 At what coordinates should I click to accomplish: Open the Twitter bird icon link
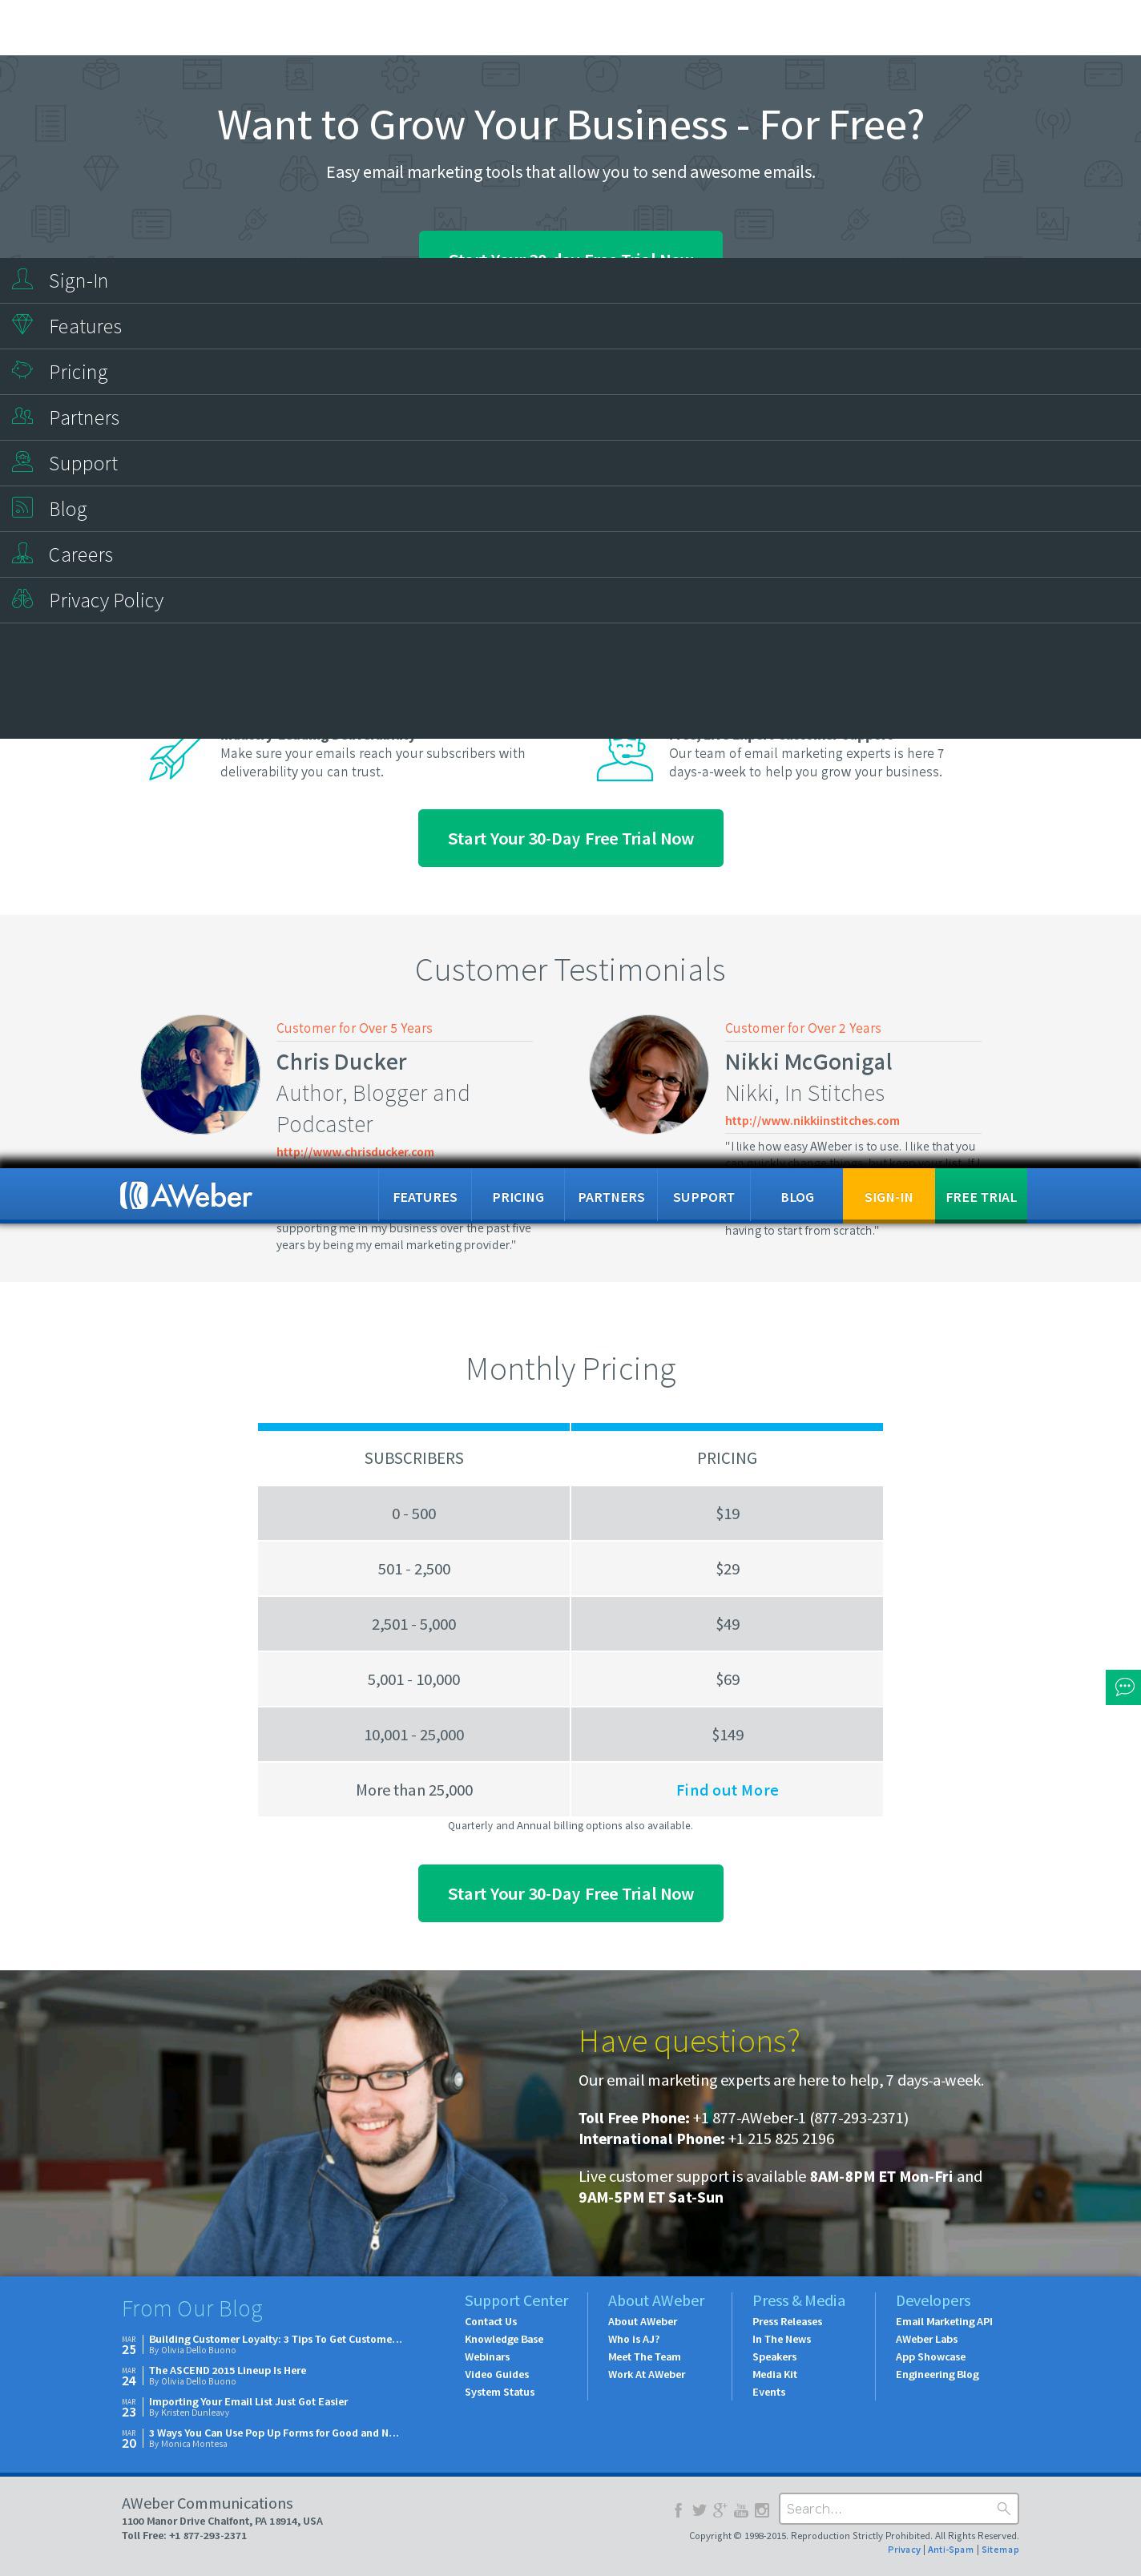(699, 2510)
